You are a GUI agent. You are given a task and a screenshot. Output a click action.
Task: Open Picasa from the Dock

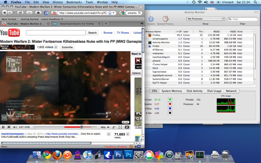coord(149,155)
